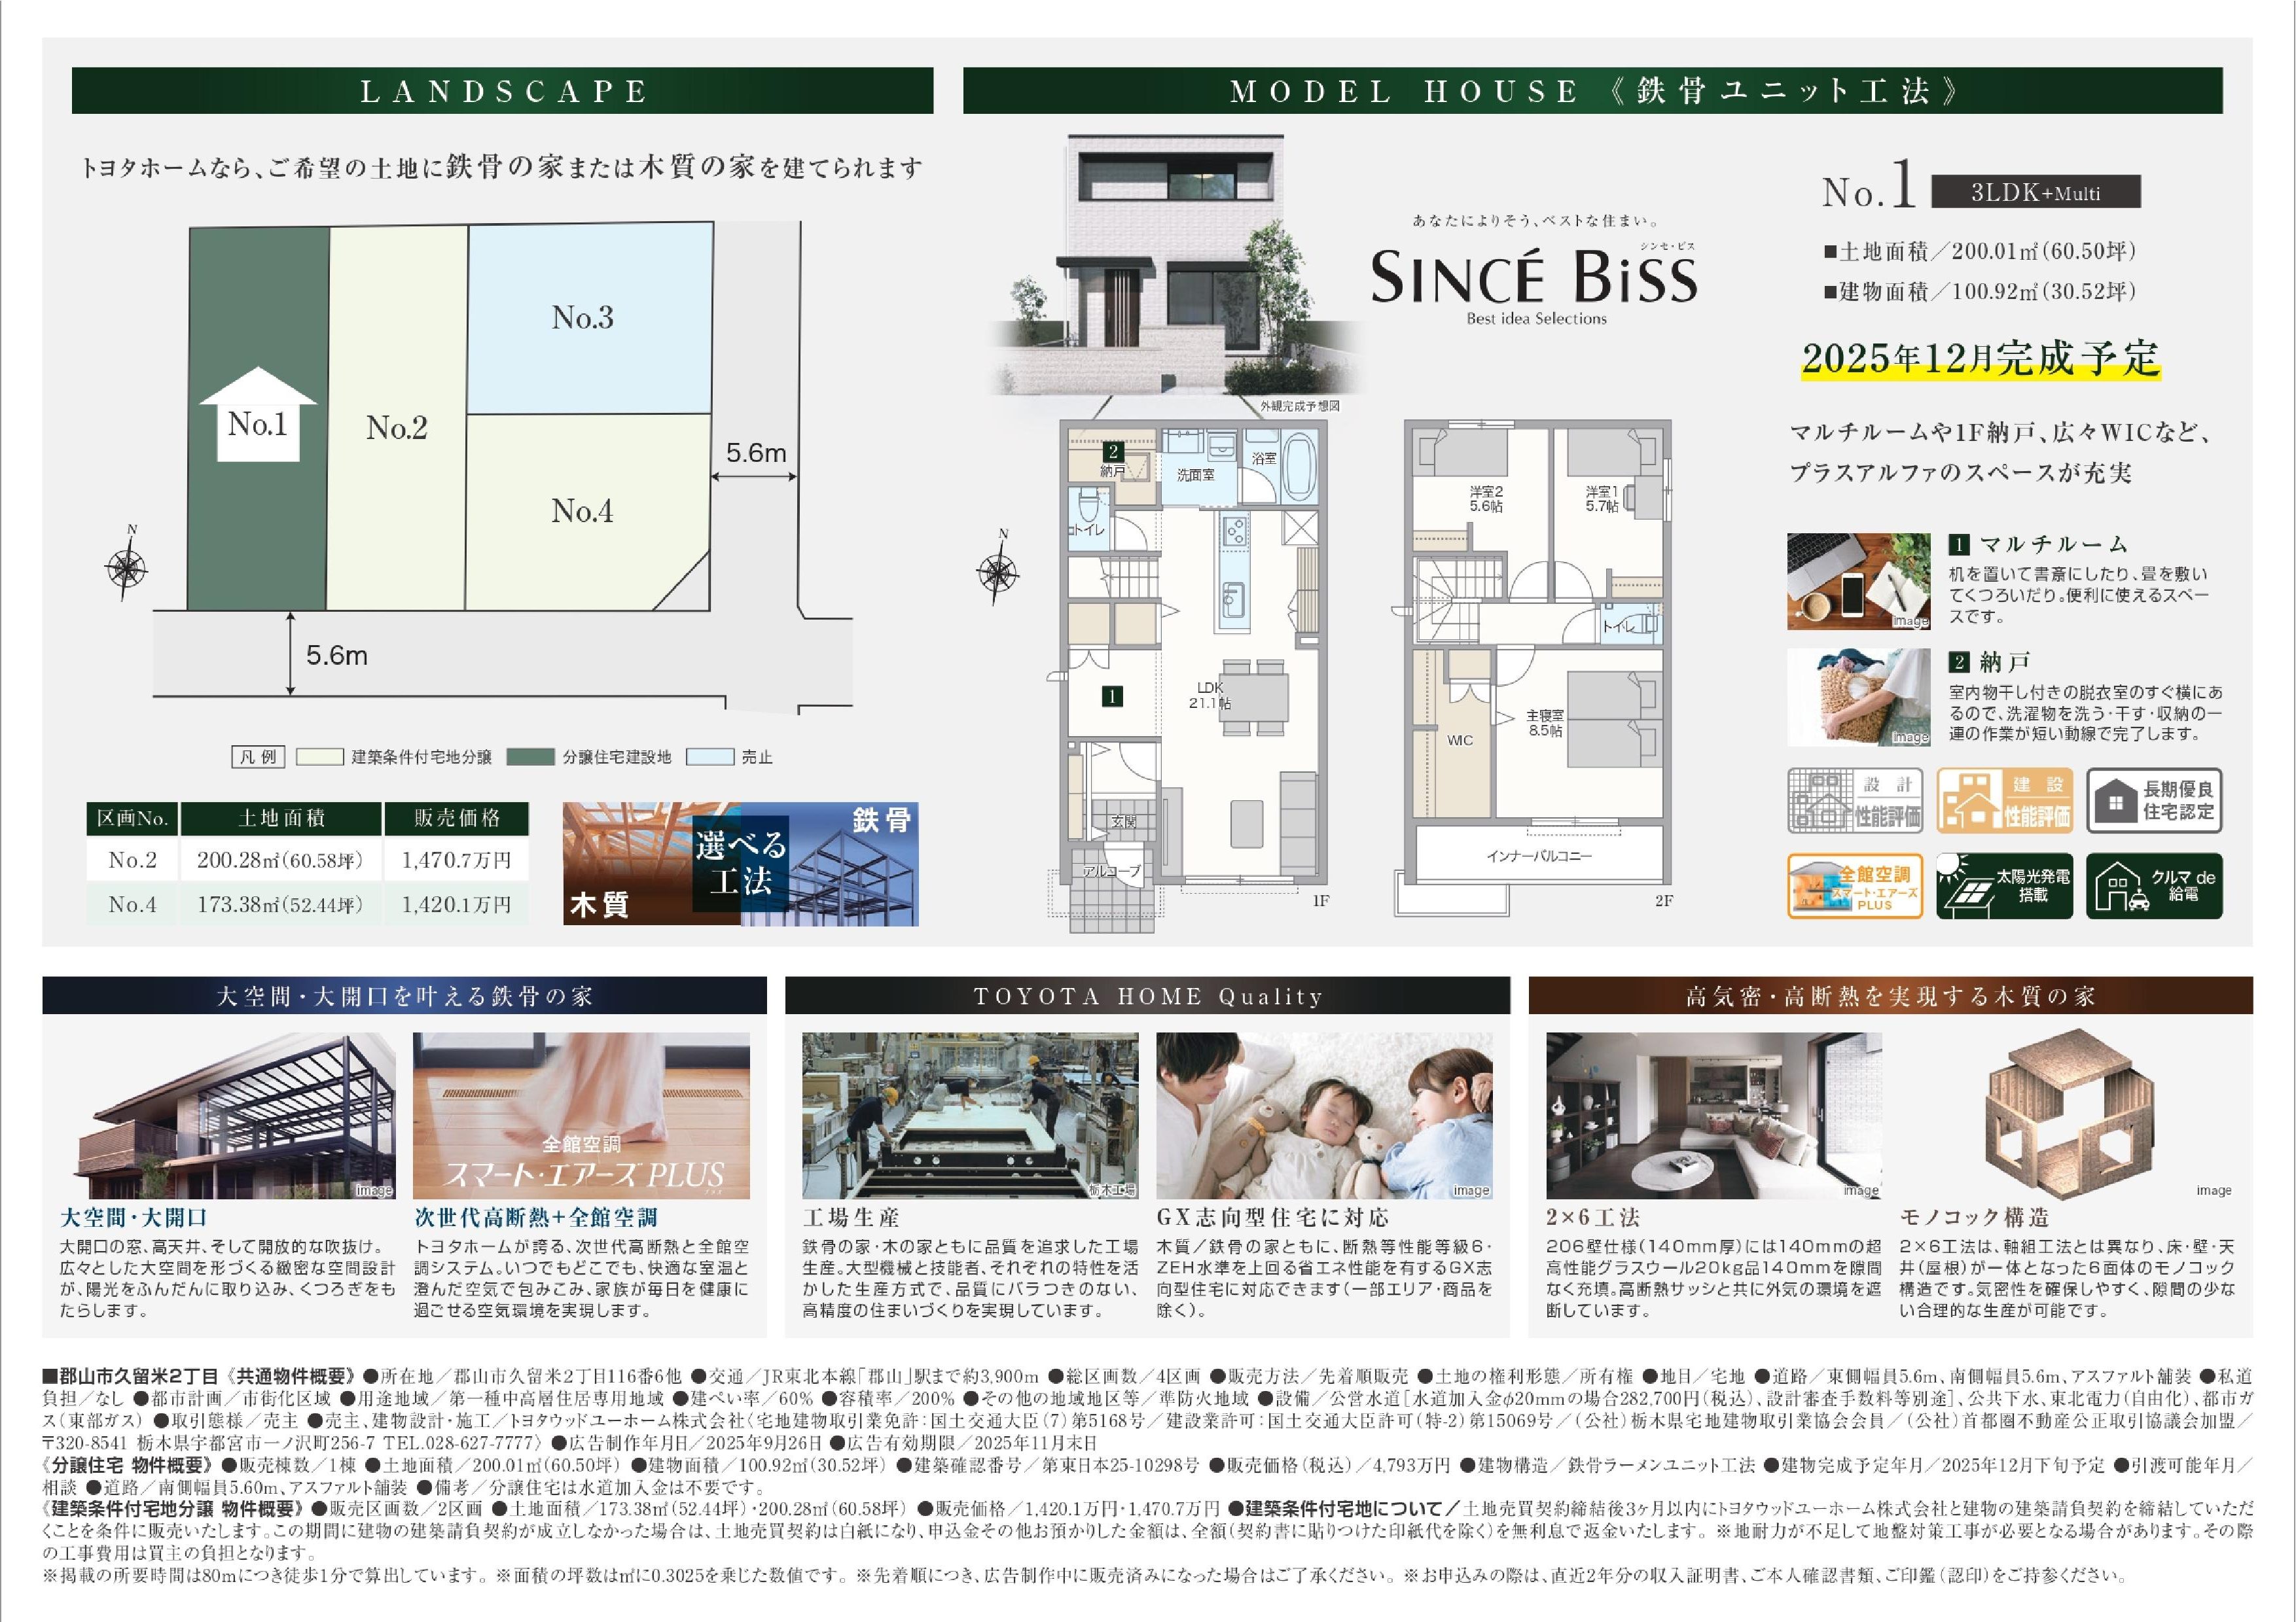Click the light blue 売止 legend swatch
Image resolution: width=2296 pixels, height=1622 pixels.
[x=709, y=756]
